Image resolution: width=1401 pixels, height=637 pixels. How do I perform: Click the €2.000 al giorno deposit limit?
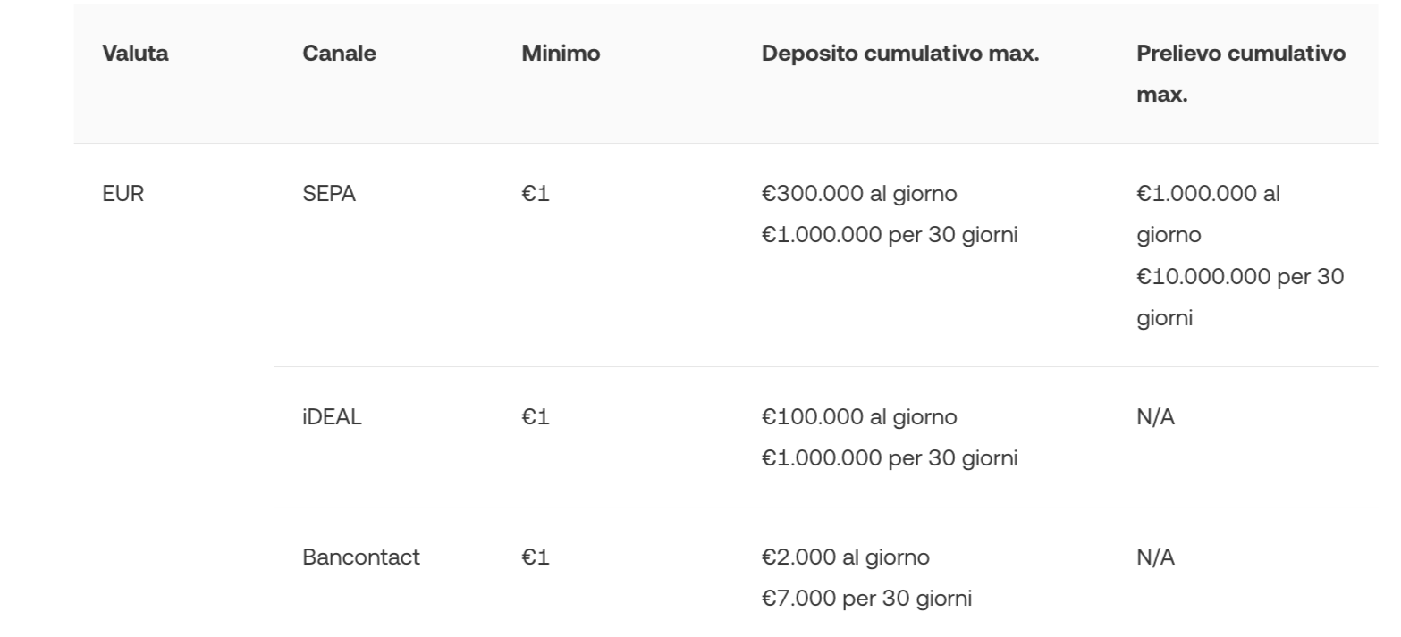845,557
